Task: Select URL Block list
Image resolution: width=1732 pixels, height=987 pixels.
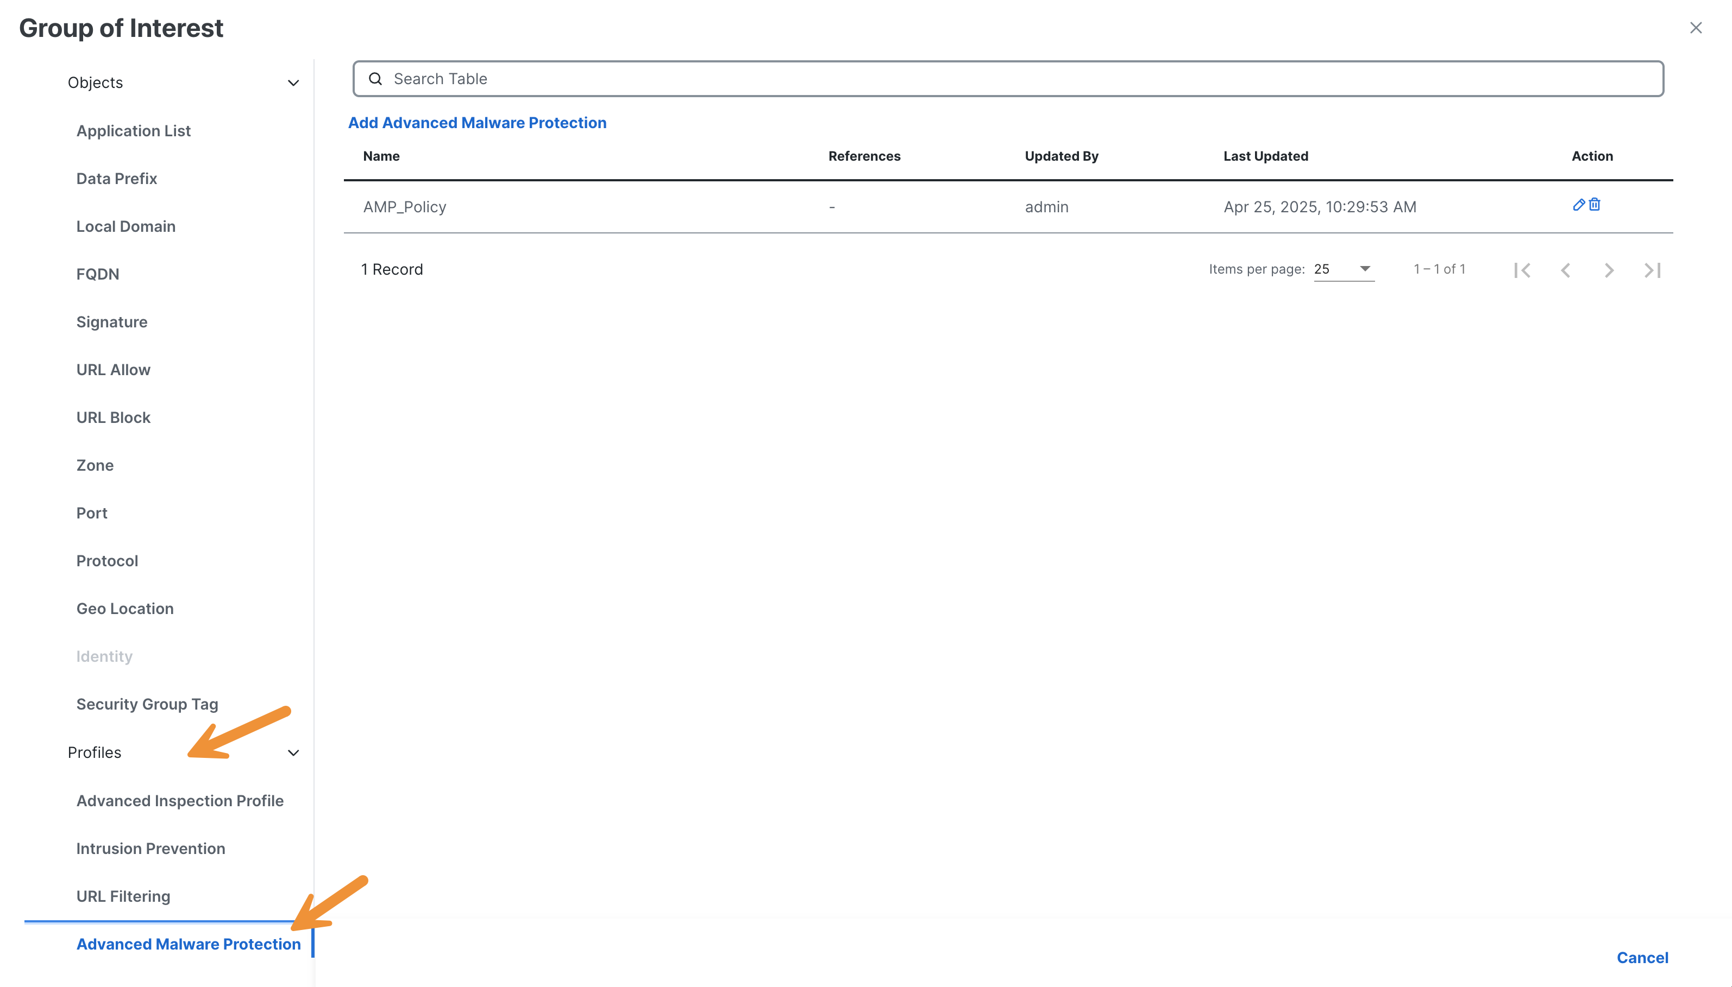Action: [113, 417]
